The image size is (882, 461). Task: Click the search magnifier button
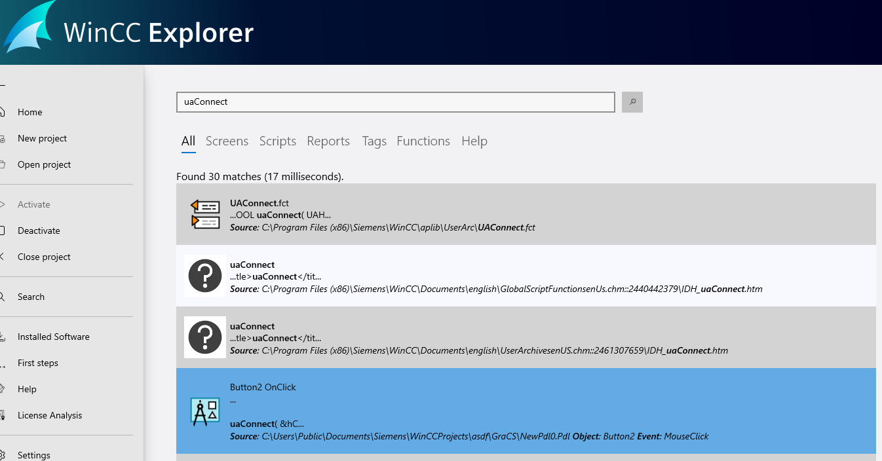click(632, 102)
